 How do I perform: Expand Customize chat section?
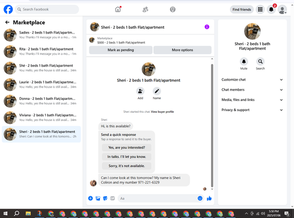click(252, 79)
